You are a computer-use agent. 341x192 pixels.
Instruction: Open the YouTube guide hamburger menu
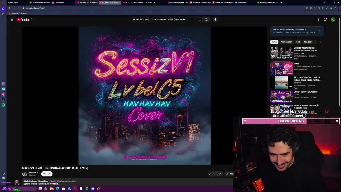[12, 19]
